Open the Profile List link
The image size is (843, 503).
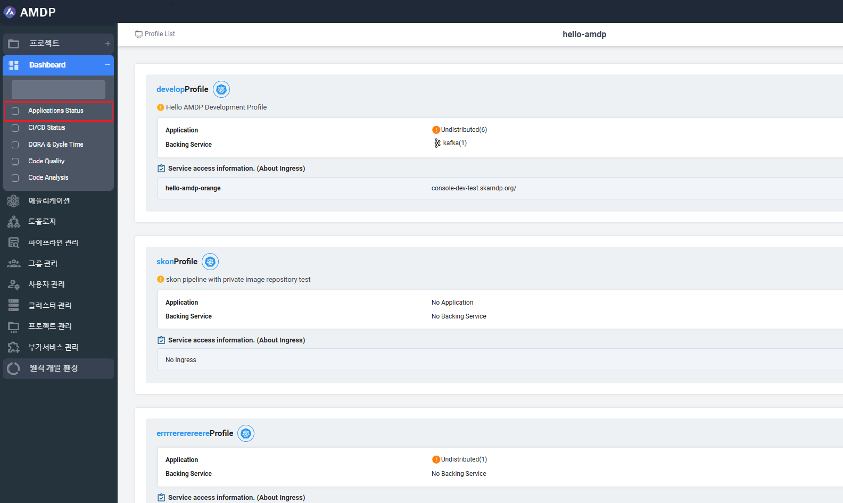(x=160, y=34)
